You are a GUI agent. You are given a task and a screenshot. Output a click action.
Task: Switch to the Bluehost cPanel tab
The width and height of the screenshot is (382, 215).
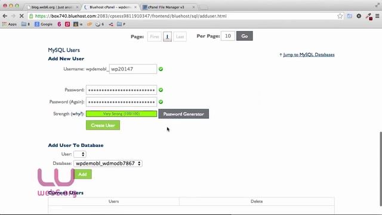[x=110, y=7]
